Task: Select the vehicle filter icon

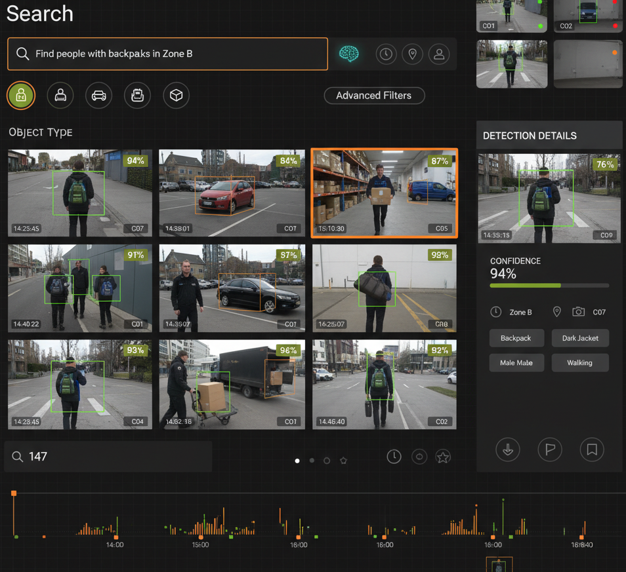Action: (x=98, y=96)
